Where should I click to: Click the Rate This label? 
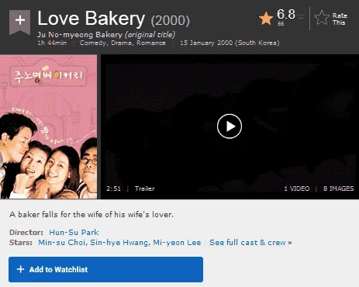[340, 19]
